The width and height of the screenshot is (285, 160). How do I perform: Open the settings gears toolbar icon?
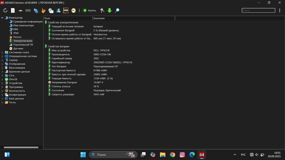click(x=51, y=11)
